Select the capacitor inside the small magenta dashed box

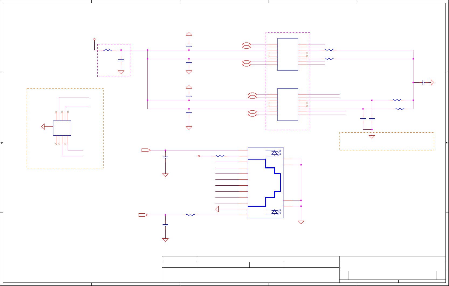tap(121, 60)
